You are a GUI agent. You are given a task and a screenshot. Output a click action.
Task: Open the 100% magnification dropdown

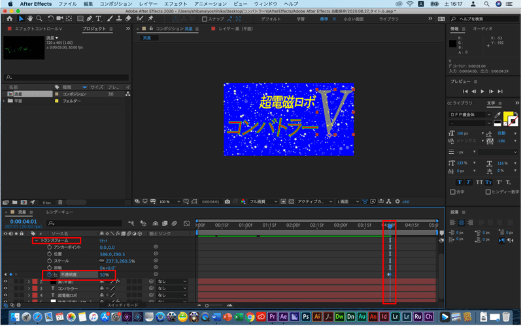click(170, 202)
